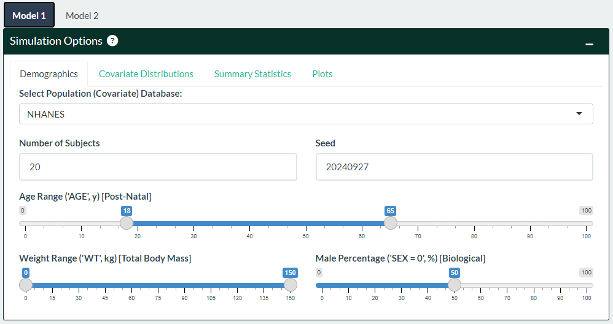The image size is (613, 324).
Task: Collapse the Simulation Options panel
Action: [589, 44]
